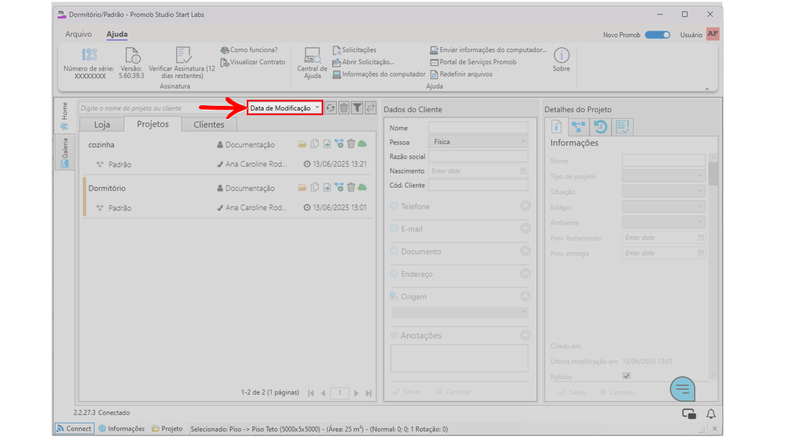793x446 pixels.
Task: Expand the Endereço section
Action: (525, 273)
